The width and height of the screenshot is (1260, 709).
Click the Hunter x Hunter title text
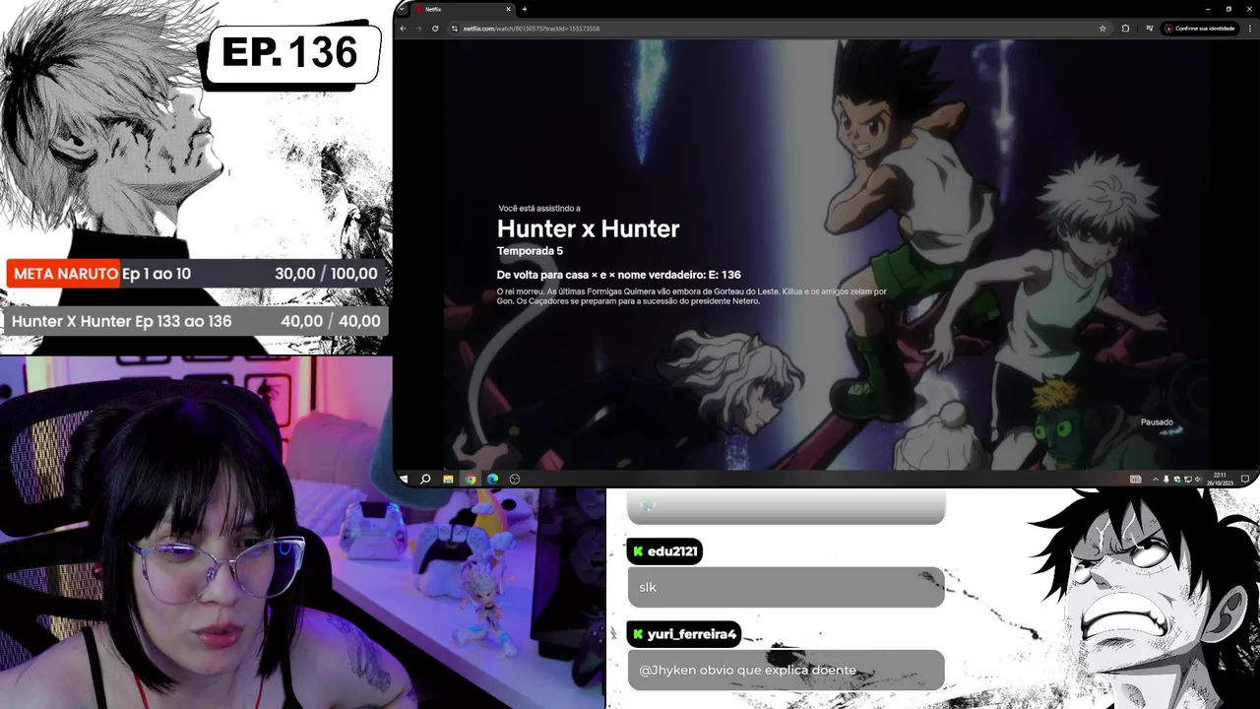click(x=588, y=228)
